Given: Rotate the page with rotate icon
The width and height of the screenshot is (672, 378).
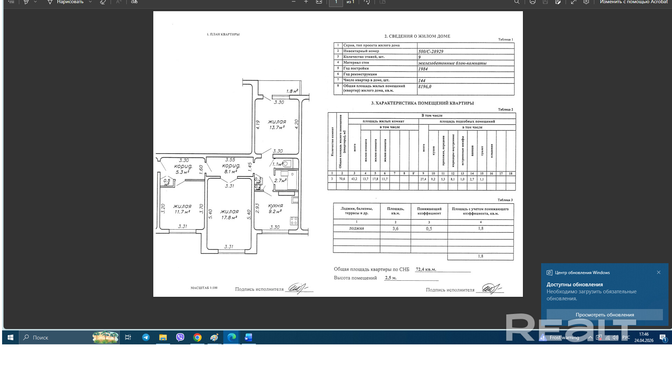Looking at the screenshot, I should (x=367, y=2).
